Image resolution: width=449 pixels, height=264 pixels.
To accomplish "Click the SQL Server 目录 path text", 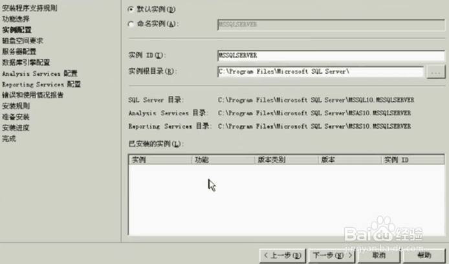I will tap(316, 100).
